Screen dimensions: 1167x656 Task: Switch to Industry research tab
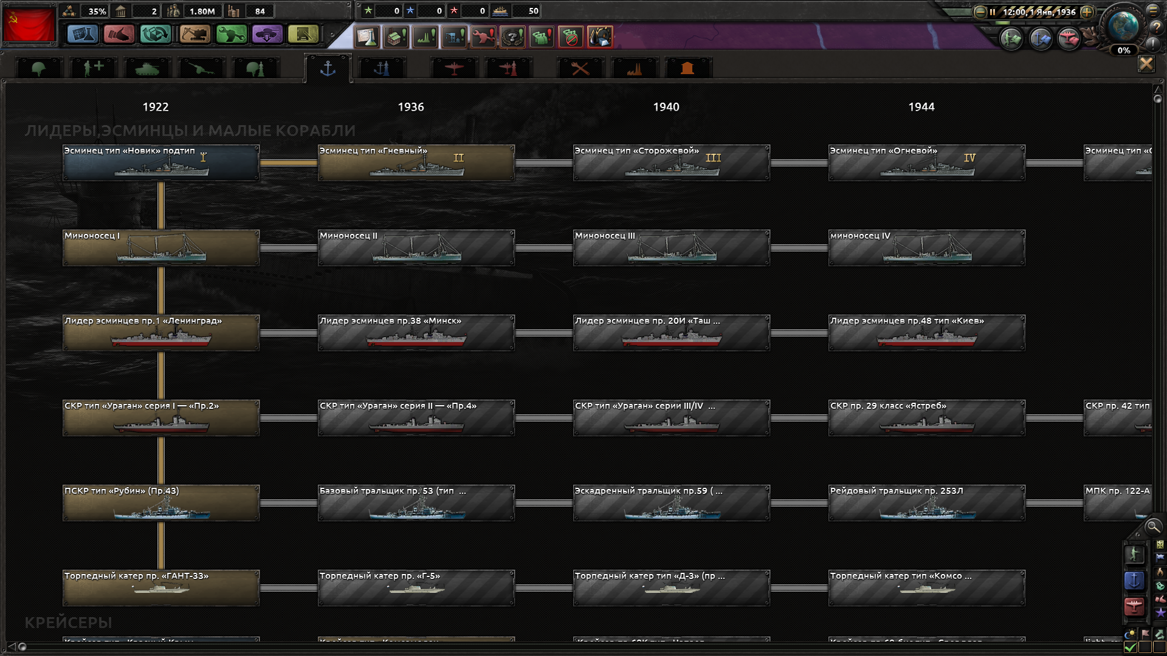635,69
